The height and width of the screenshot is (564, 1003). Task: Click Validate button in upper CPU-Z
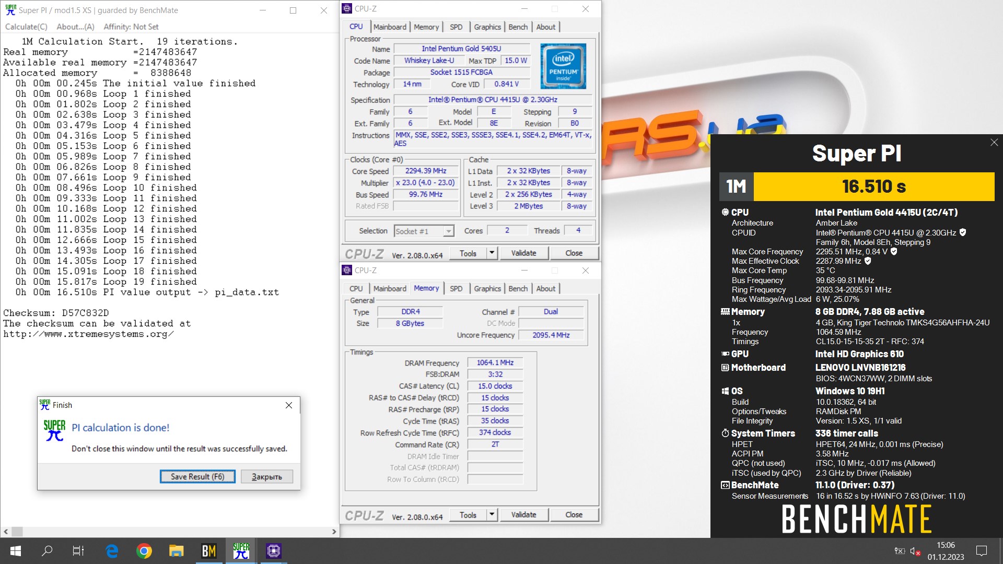[x=523, y=253]
